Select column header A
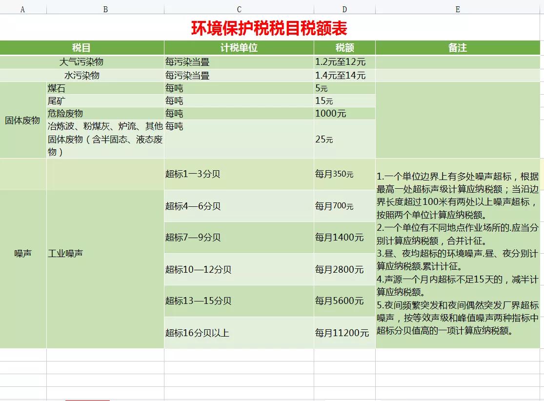Screen dimensions: 544x401 point(21,8)
